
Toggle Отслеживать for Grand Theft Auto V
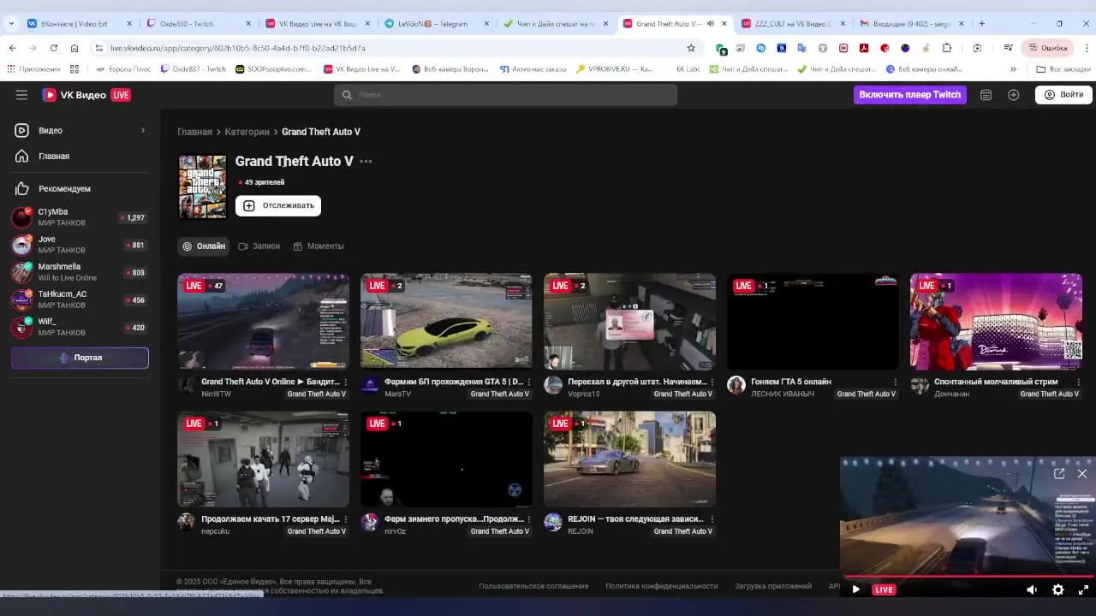(x=278, y=205)
